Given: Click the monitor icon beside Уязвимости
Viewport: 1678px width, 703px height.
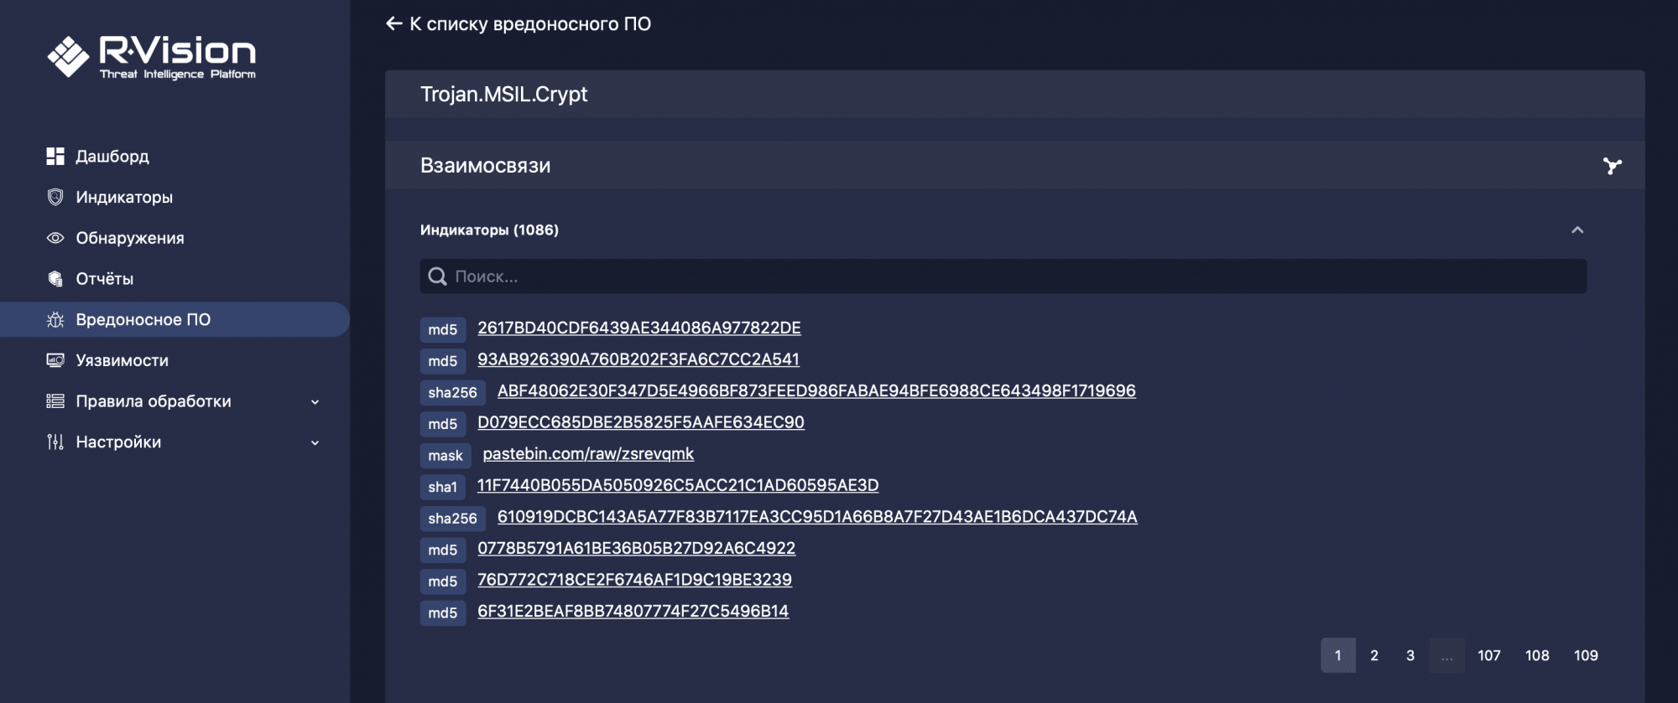Looking at the screenshot, I should (55, 360).
